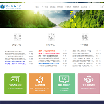The image size is (104, 104).
Task: Open the 首页 menu item
Action: coord(37,7)
